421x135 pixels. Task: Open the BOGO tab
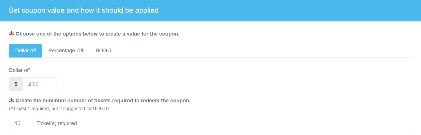point(104,51)
